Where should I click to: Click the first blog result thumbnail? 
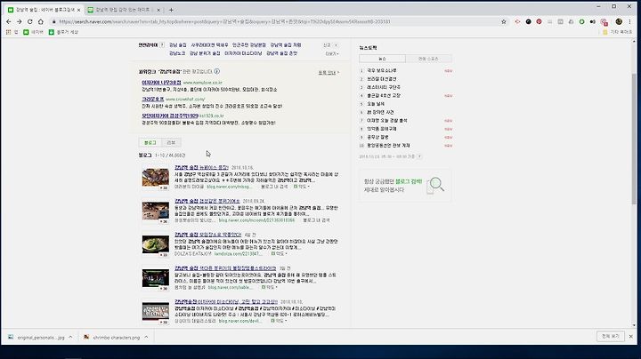pos(155,178)
